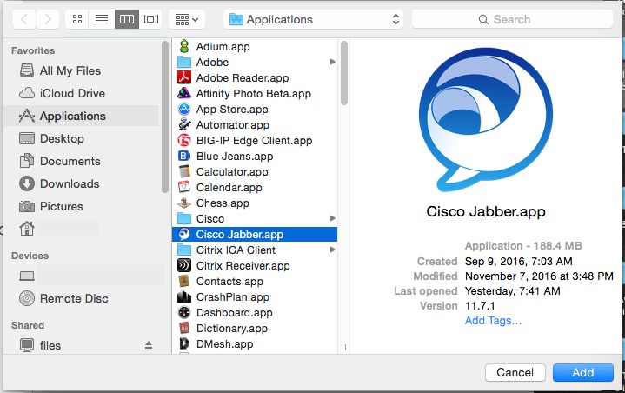Select the laptop device icon in sidebar
The width and height of the screenshot is (625, 393).
[x=27, y=276]
